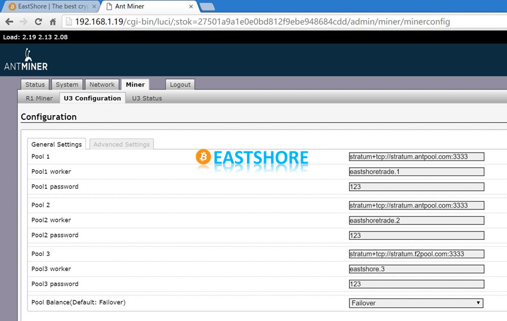The height and width of the screenshot is (321, 507).
Task: Reload the page with the refresh icon
Action: (38, 21)
